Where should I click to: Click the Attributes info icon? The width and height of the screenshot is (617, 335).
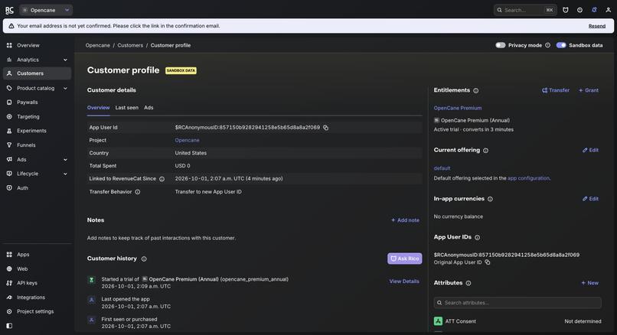pyautogui.click(x=468, y=283)
